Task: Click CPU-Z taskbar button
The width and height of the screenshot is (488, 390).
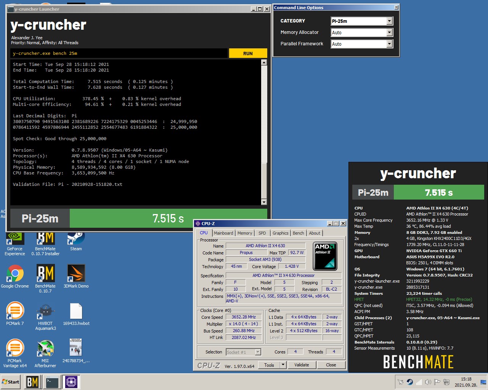Action: (x=71, y=382)
